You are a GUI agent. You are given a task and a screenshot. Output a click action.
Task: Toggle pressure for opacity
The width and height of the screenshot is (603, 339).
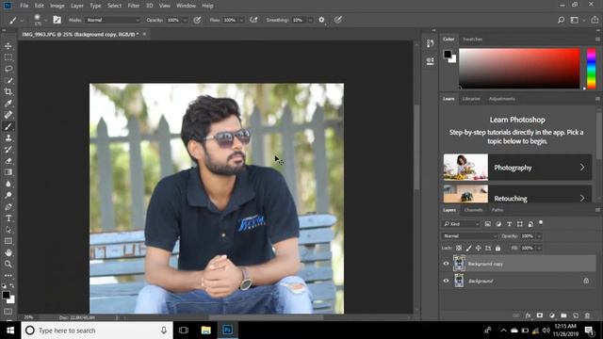(197, 20)
